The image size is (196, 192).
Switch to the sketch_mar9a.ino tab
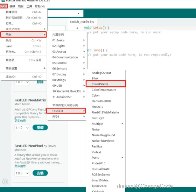[82, 22]
